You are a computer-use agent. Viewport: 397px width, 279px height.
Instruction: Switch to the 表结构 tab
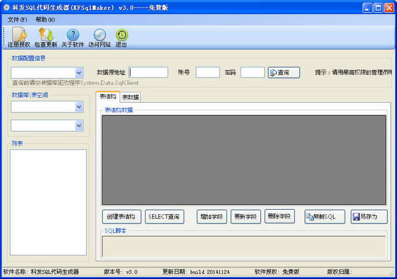pos(108,96)
